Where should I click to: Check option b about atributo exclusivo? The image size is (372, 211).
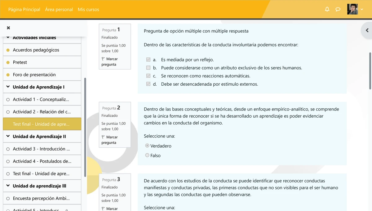tap(148, 67)
